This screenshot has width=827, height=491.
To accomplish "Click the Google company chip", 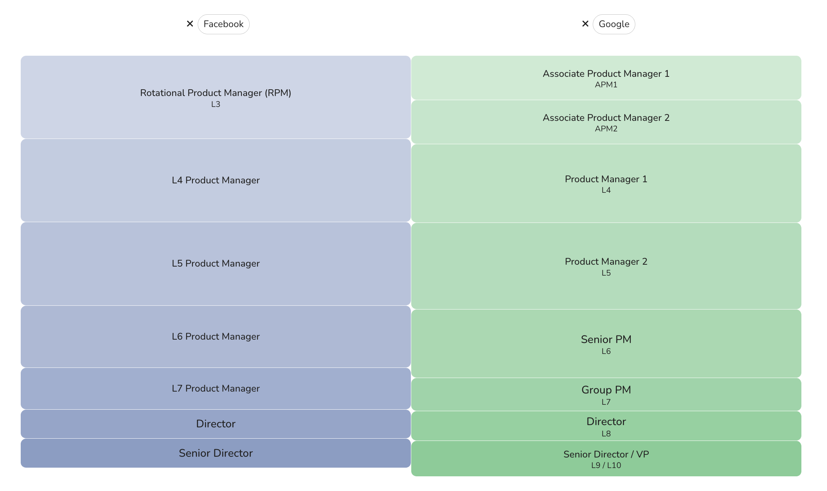I will pos(613,24).
